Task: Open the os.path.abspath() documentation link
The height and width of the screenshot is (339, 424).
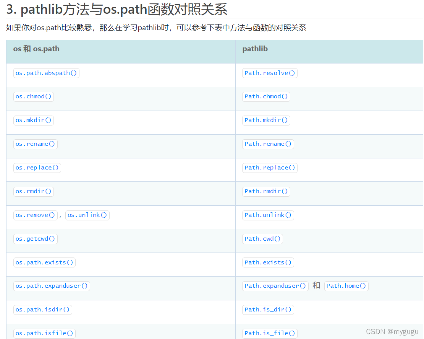Action: click(x=46, y=73)
